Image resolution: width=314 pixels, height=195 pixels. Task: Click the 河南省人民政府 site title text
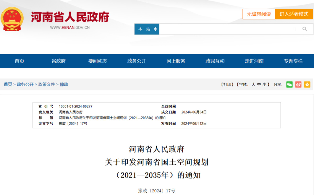[70, 17]
